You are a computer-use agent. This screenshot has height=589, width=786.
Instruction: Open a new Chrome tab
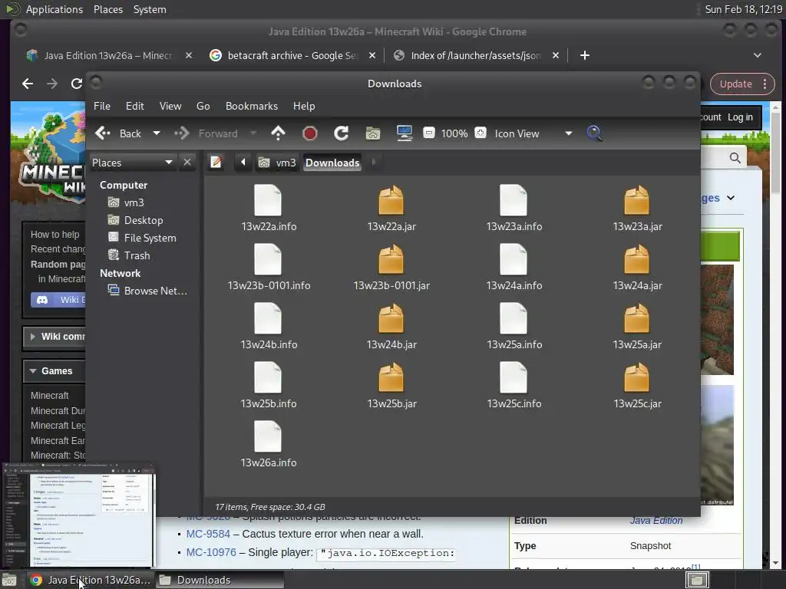[x=584, y=55]
